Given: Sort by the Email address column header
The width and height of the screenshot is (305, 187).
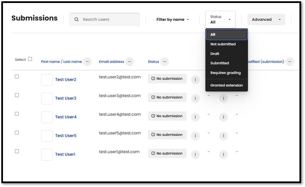Looking at the screenshot, I should pos(111,62).
